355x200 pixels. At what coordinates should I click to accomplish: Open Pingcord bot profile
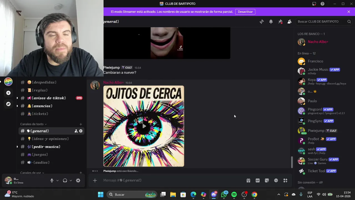(324, 111)
